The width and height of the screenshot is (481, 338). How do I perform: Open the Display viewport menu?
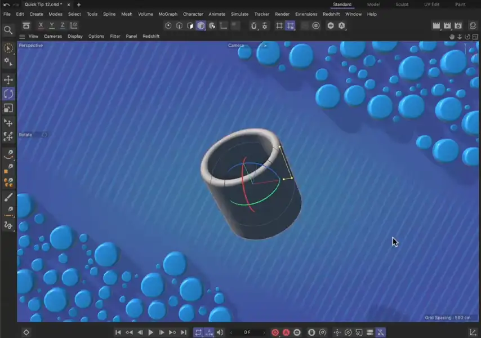[x=74, y=36]
